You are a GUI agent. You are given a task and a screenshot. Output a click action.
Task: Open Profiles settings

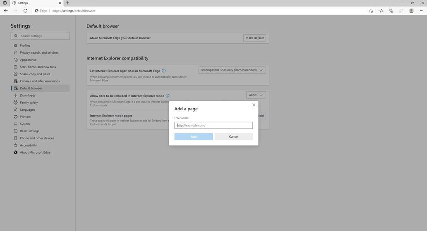coord(40,45)
